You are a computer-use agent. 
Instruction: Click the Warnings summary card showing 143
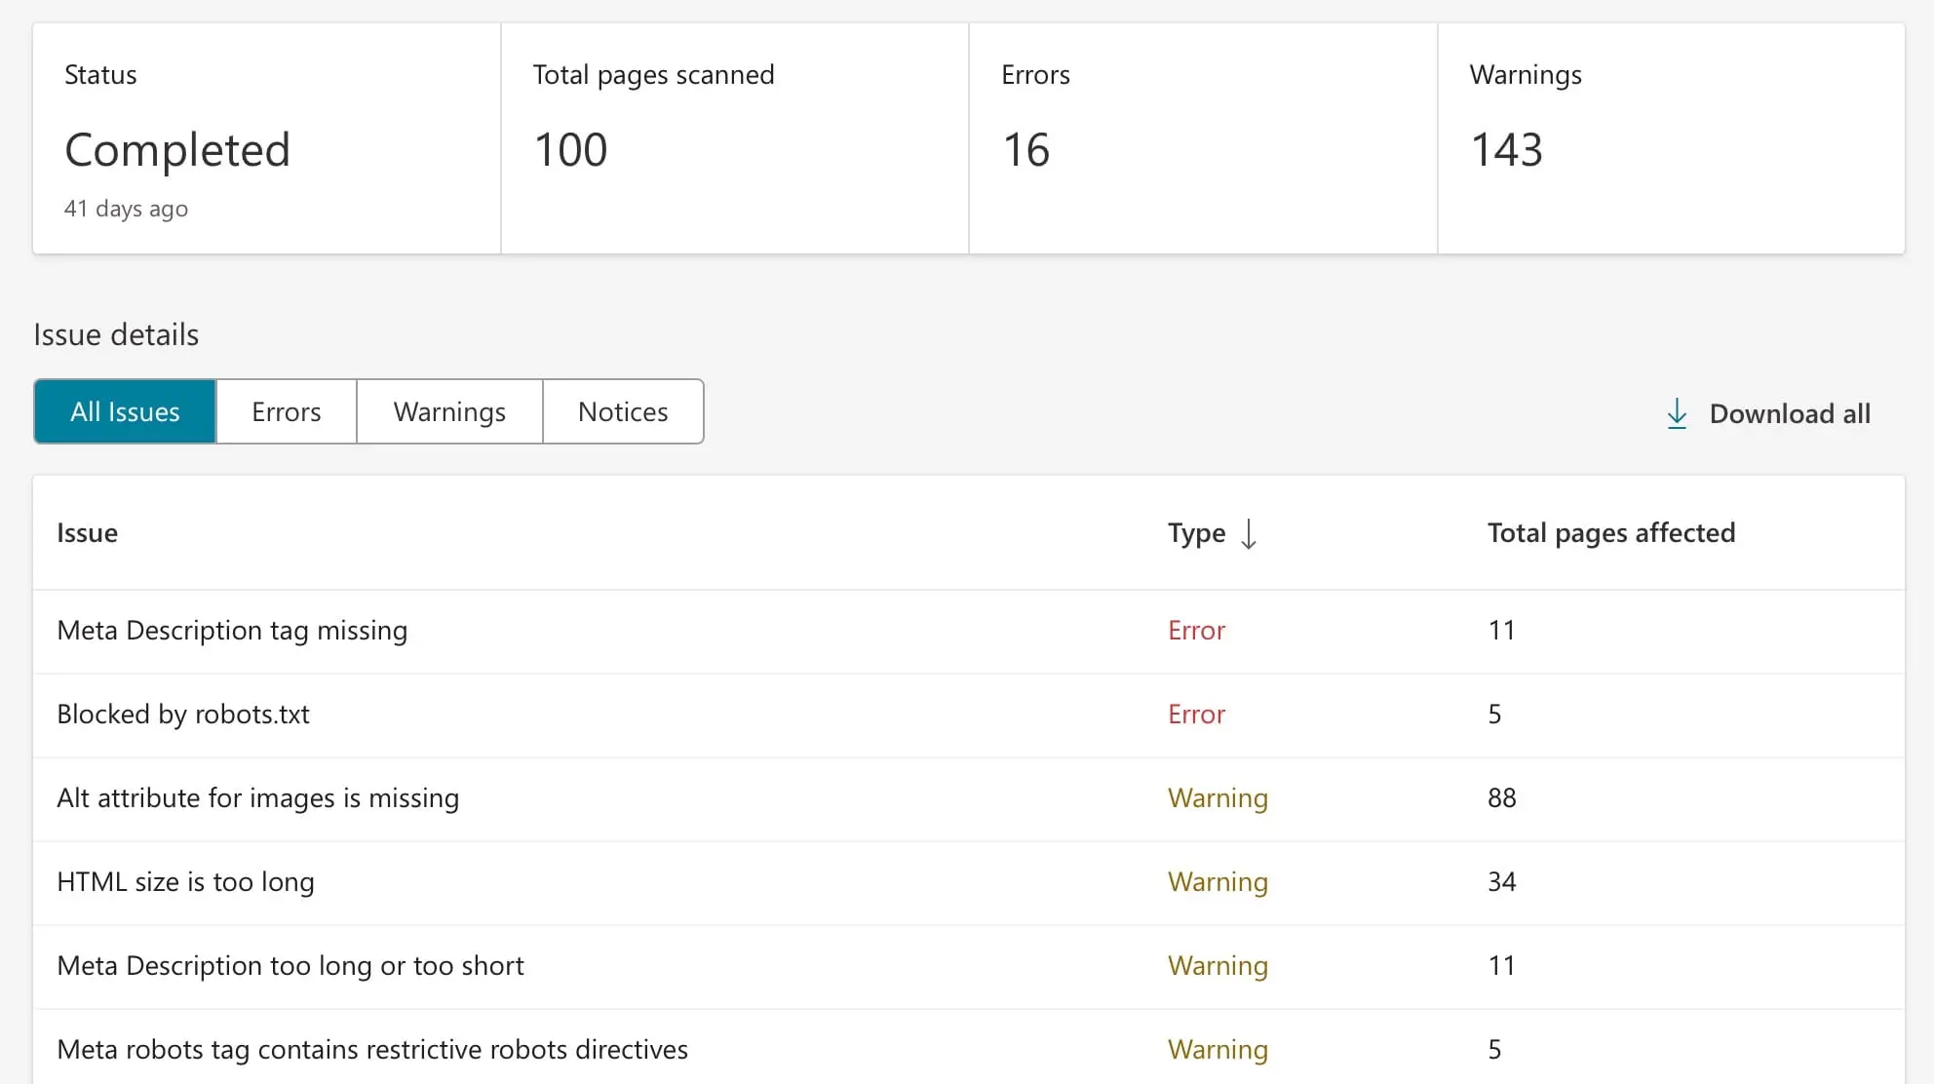tap(1670, 138)
